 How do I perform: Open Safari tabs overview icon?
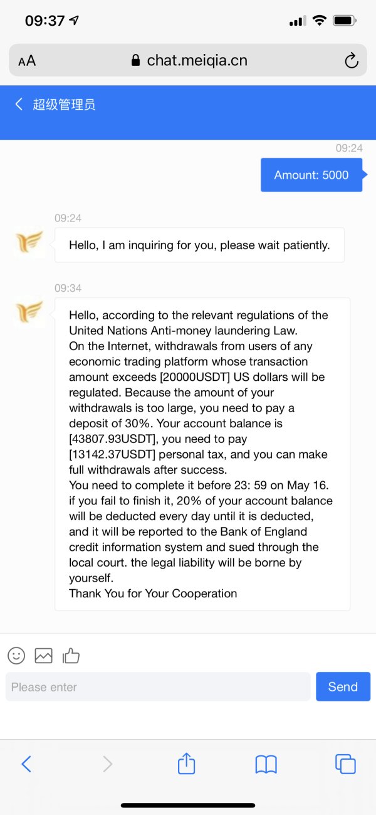[345, 764]
